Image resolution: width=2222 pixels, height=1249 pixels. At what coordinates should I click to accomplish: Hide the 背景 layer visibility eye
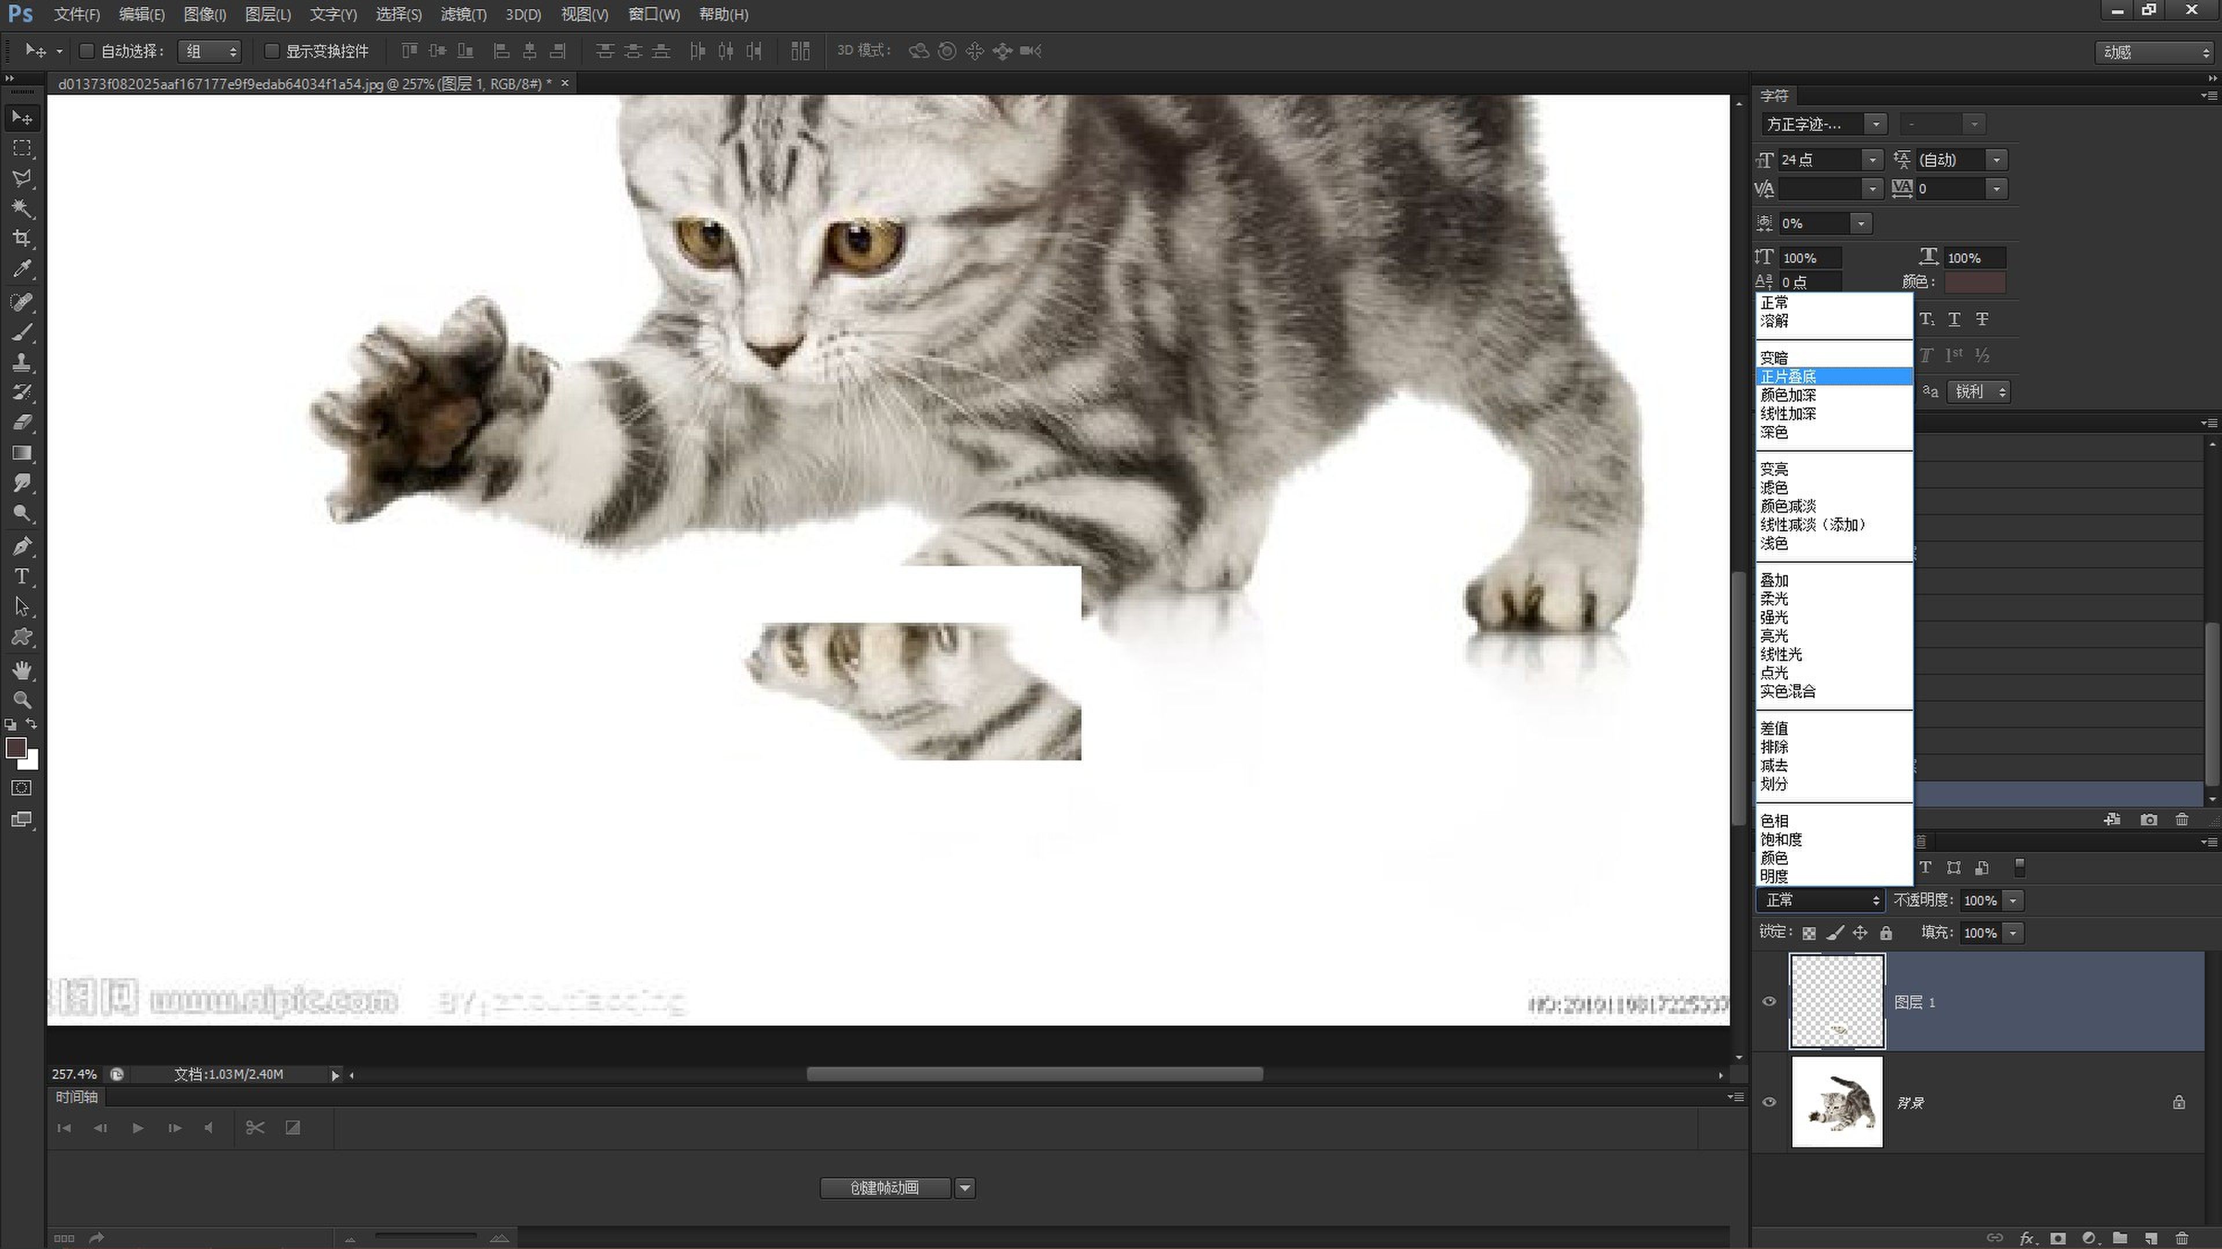pos(1769,1103)
